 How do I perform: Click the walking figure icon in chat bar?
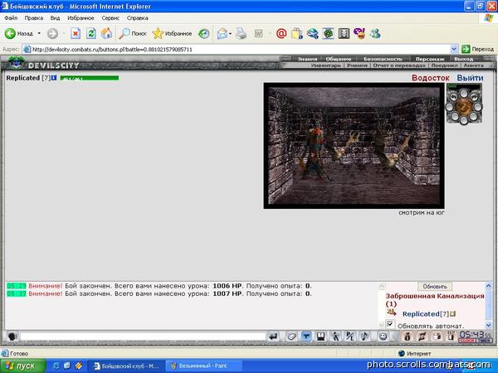tap(335, 337)
